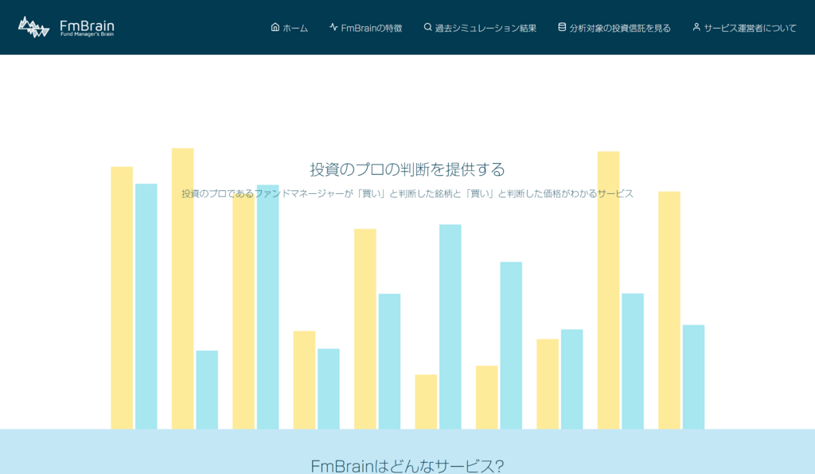Image resolution: width=815 pixels, height=474 pixels.
Task: Click the person icon beside サービス運営者について
Action: [696, 27]
